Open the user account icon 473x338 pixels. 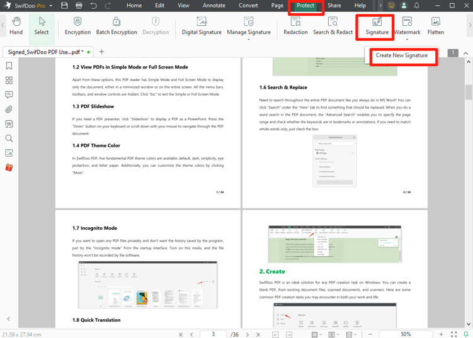pos(404,6)
